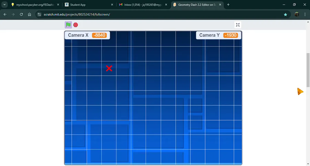Close the Gmail Inbox tab
The image size is (310, 166).
tap(166, 4)
